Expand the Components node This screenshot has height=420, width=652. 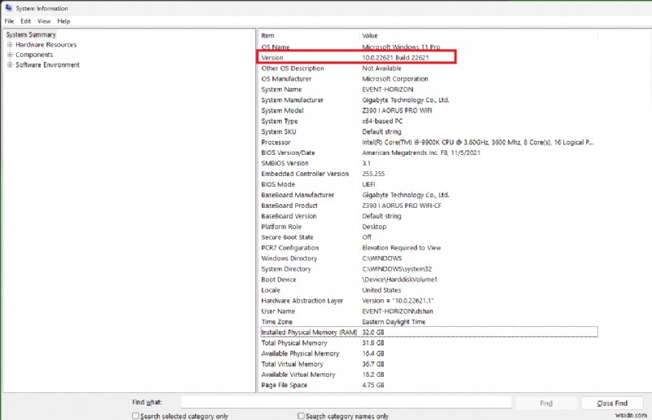[x=10, y=55]
